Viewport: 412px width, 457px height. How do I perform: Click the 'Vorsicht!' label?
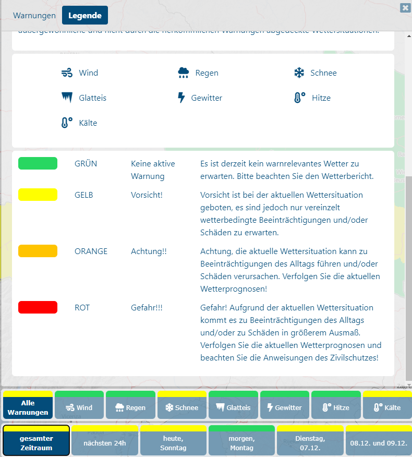coord(147,195)
